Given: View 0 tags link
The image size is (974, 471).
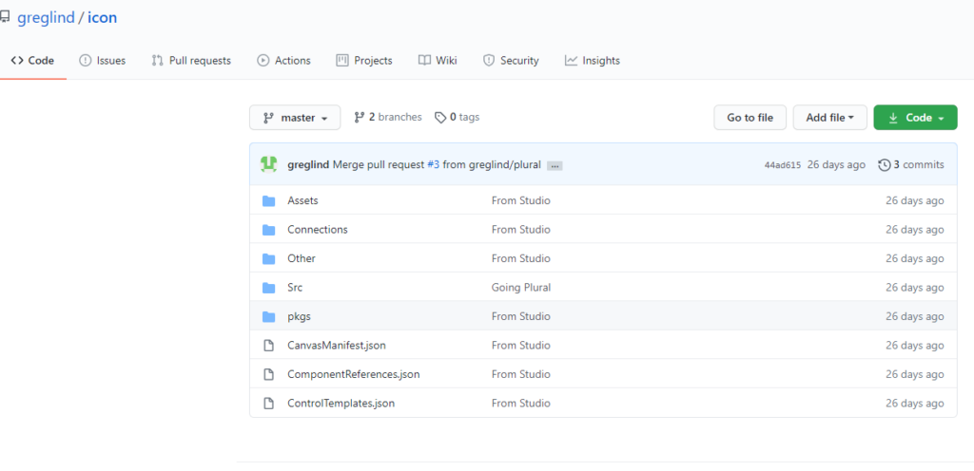Looking at the screenshot, I should point(458,117).
